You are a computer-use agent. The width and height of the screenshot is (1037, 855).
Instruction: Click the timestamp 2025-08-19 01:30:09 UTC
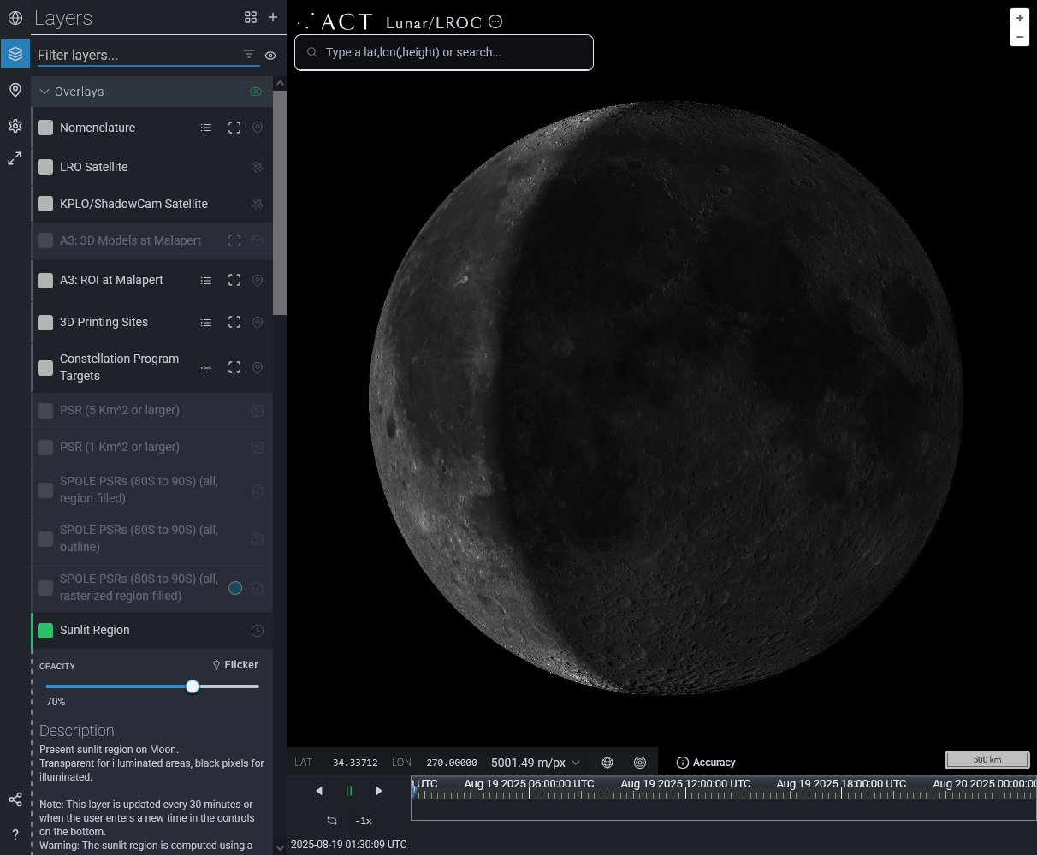[349, 844]
